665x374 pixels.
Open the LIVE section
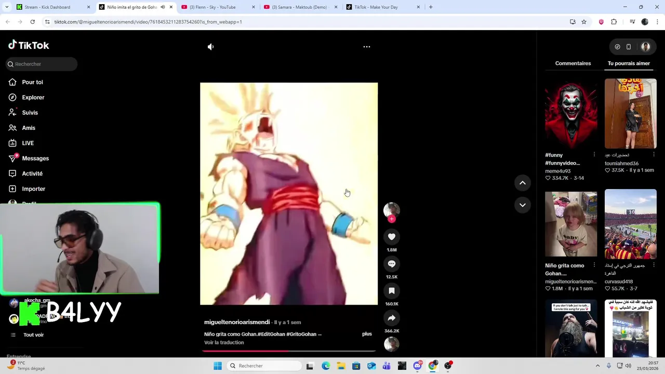[x=28, y=143]
